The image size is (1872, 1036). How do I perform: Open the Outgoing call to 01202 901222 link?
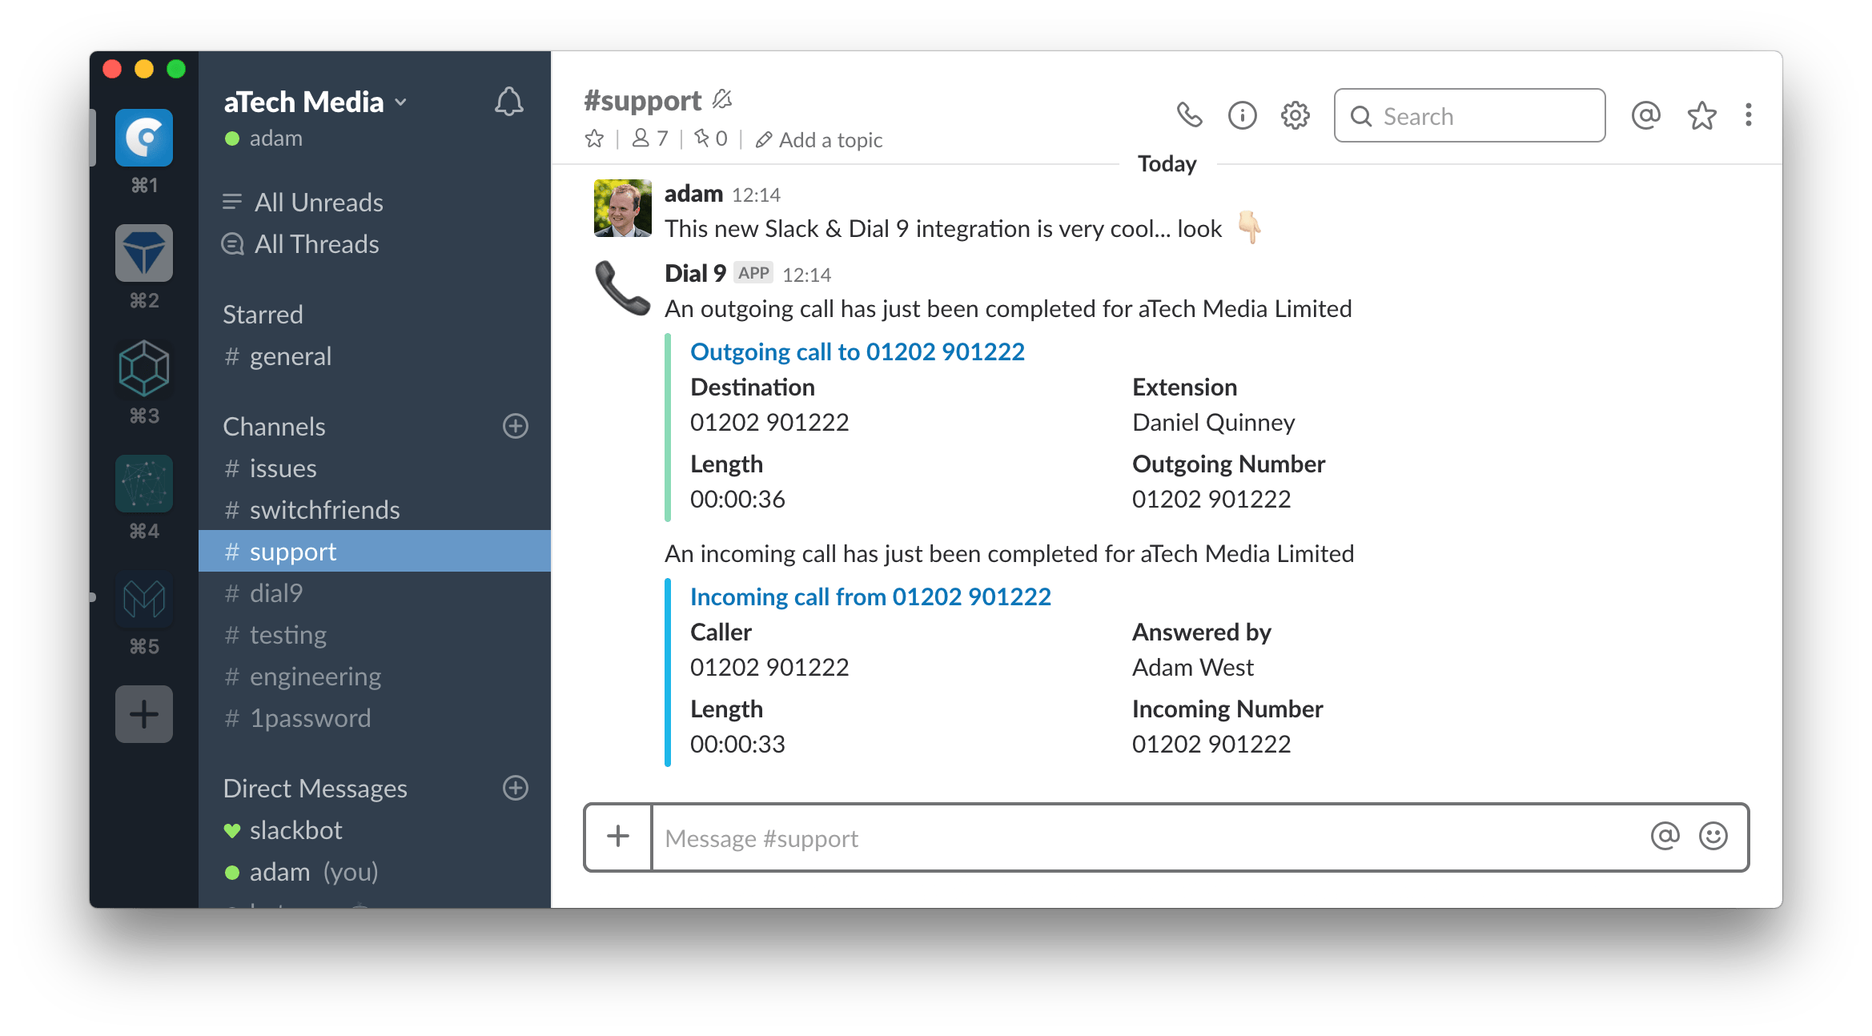click(x=857, y=351)
